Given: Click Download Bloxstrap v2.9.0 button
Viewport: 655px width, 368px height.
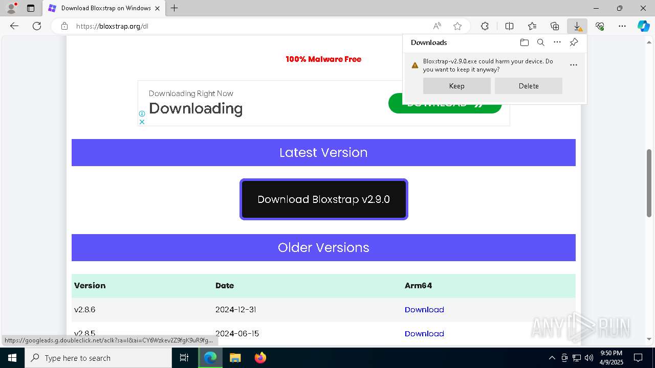Looking at the screenshot, I should (324, 199).
